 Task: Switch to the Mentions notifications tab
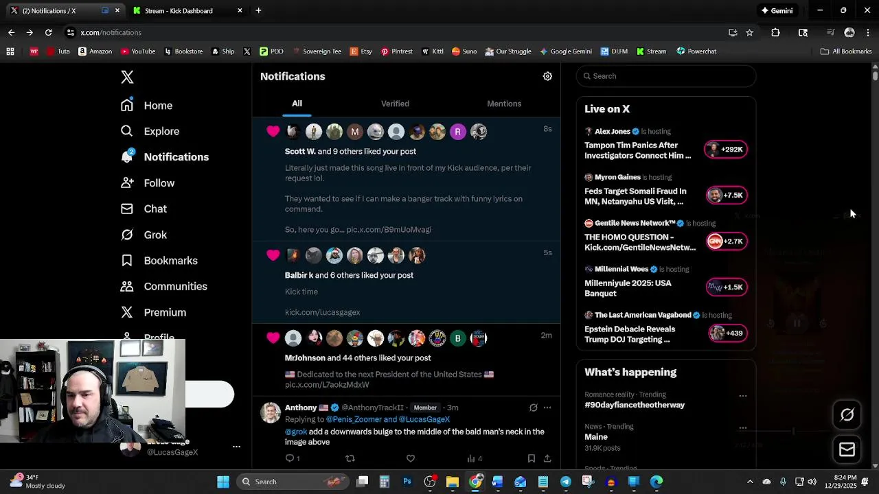click(504, 104)
